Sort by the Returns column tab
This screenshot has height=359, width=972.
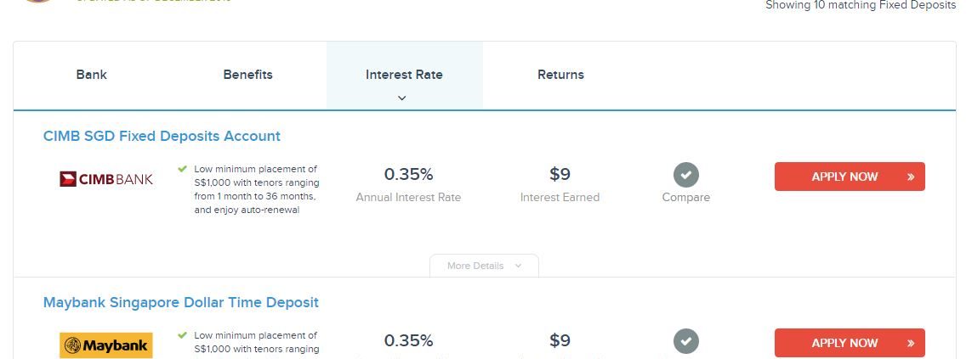coord(560,75)
